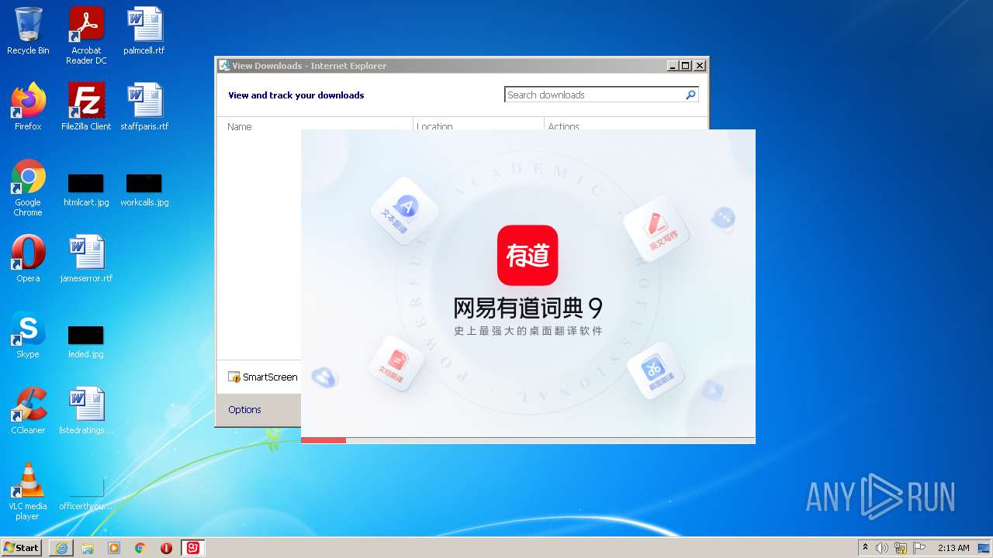Open Windows Explorer folder in taskbar
Image resolution: width=993 pixels, height=558 pixels.
(88, 548)
